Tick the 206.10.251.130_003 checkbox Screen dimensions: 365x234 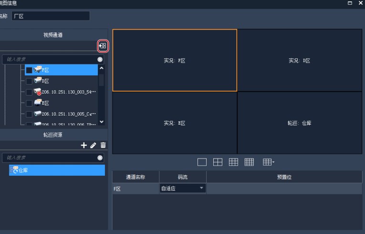tap(29, 92)
